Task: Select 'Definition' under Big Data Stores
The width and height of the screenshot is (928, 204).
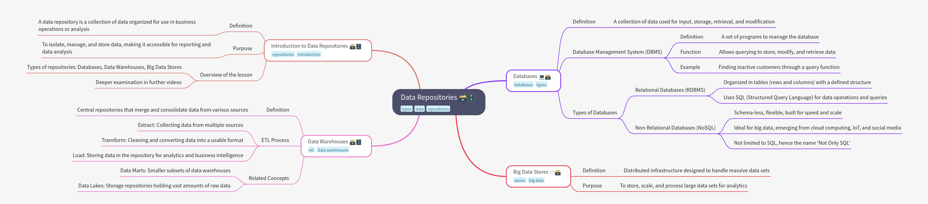Action: pos(594,171)
